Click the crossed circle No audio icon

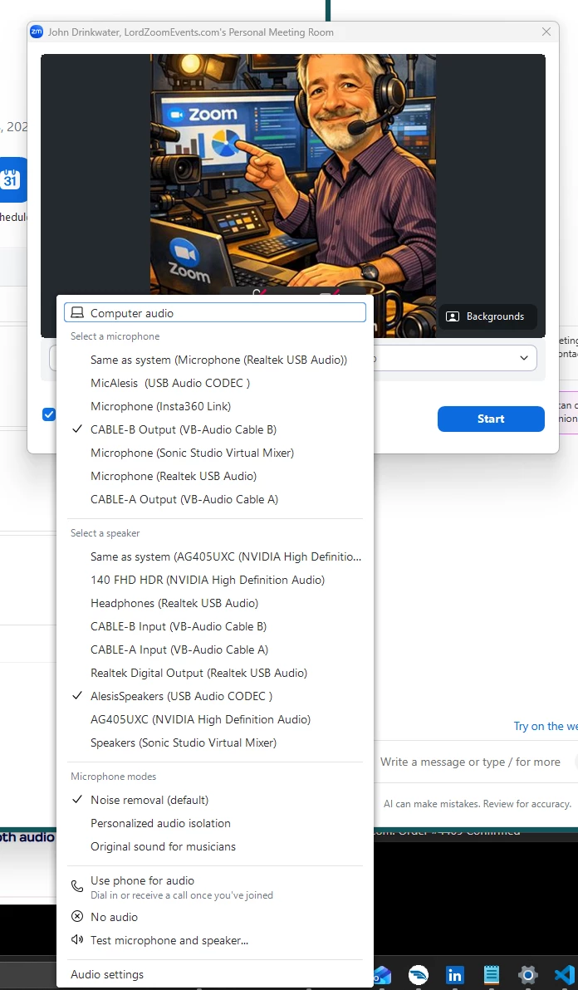77,916
